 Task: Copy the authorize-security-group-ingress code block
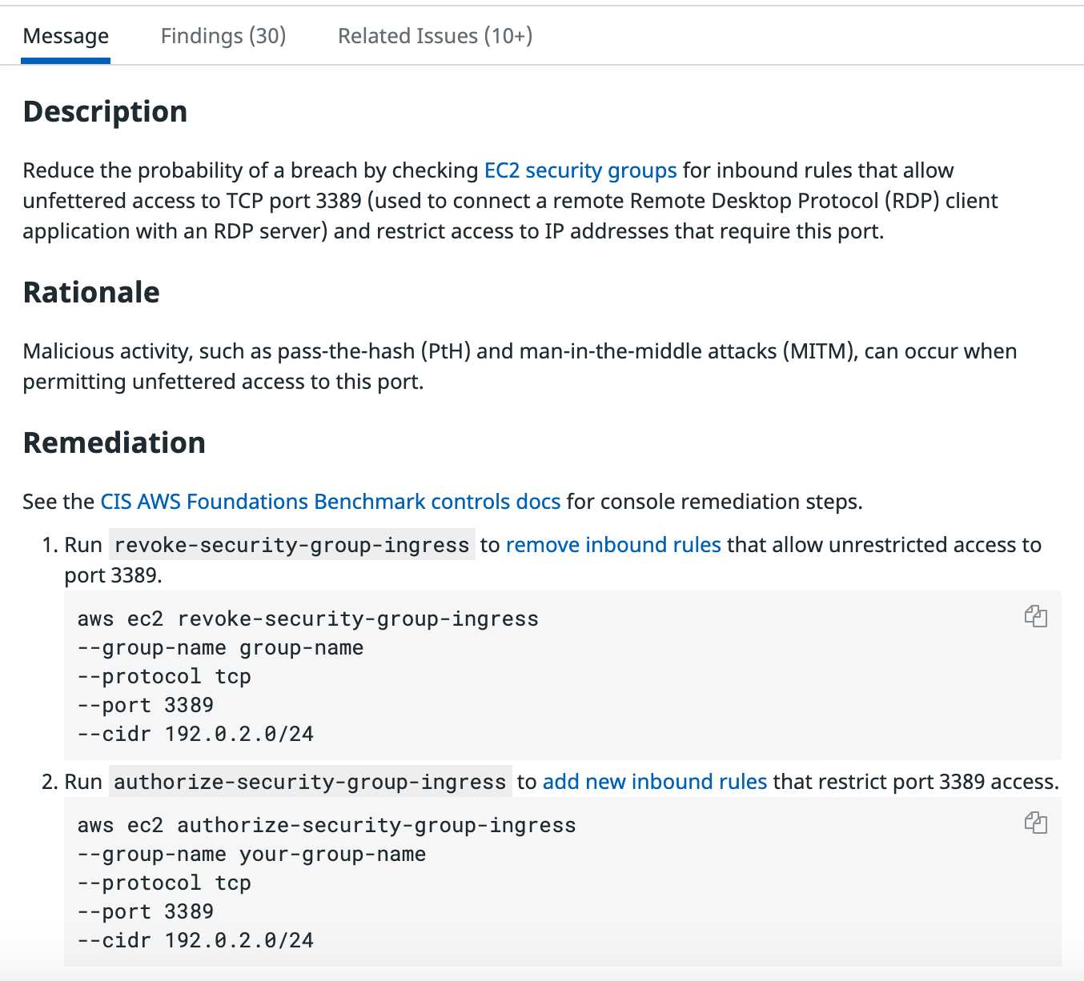tap(1036, 823)
